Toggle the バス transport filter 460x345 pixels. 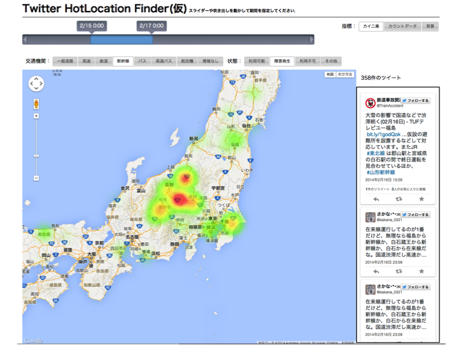142,61
